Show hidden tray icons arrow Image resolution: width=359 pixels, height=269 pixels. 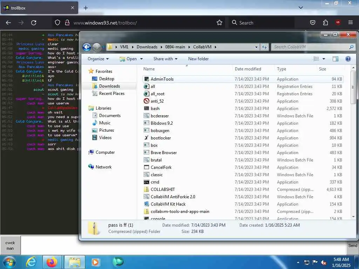point(298,263)
